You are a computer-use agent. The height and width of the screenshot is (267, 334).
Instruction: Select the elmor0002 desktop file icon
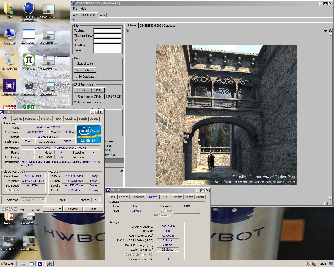(29, 219)
